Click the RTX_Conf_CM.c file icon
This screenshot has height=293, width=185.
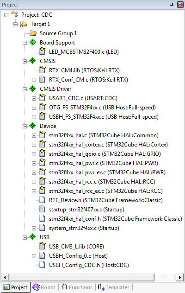(x=43, y=79)
